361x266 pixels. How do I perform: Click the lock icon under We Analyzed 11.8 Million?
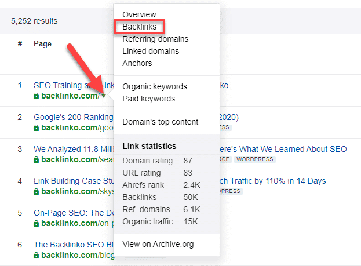[37, 159]
